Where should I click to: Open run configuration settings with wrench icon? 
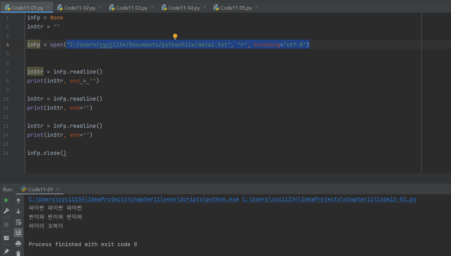click(x=6, y=211)
